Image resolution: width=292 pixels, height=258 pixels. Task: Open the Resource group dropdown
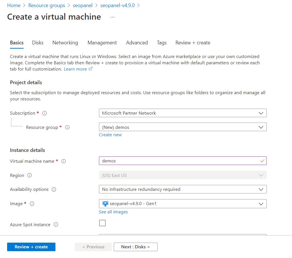coord(183,127)
